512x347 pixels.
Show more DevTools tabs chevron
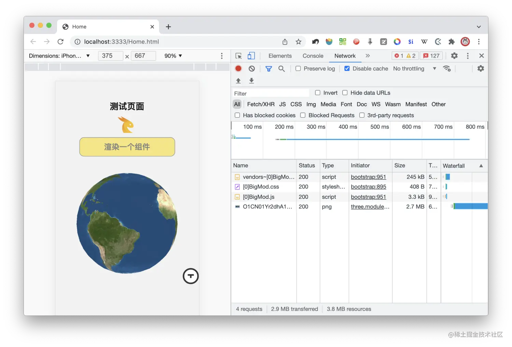coord(368,56)
